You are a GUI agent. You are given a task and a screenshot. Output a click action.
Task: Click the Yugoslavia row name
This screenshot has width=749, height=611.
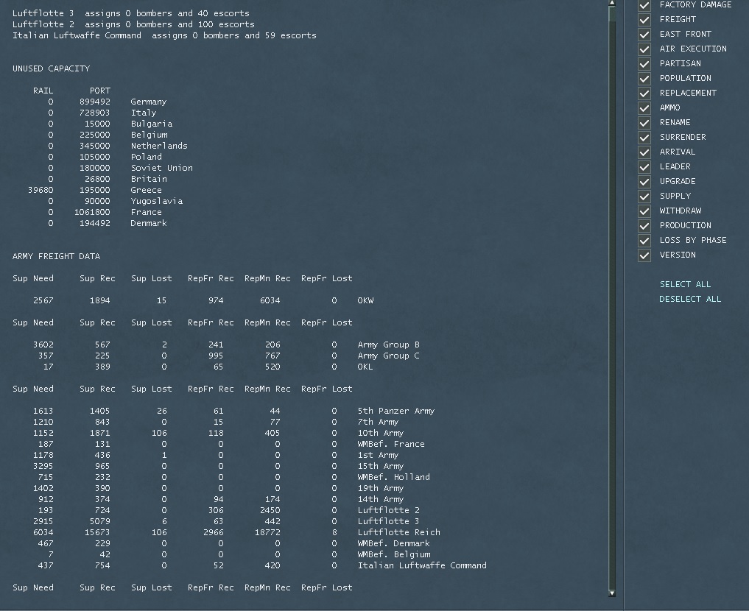[x=157, y=201]
